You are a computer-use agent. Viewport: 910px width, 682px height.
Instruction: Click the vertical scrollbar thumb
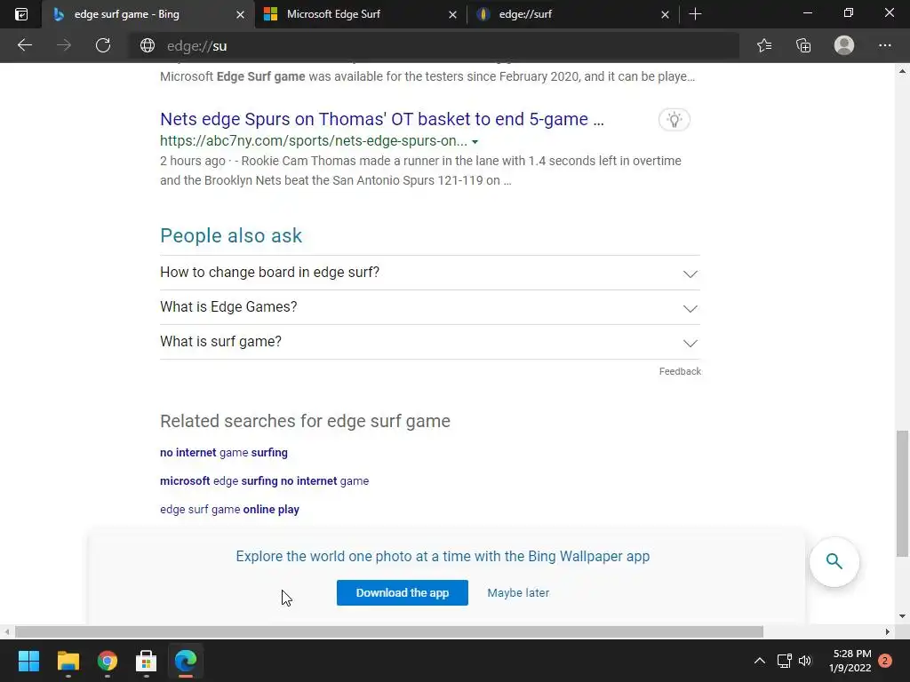point(902,493)
